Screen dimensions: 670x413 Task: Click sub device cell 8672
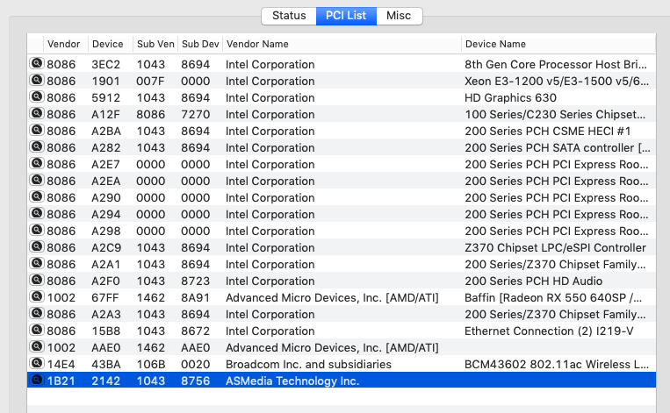195,331
